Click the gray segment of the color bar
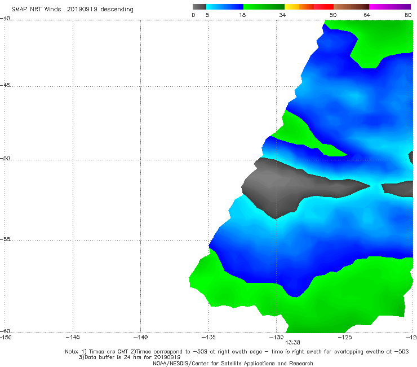The width and height of the screenshot is (417, 367). (x=199, y=7)
